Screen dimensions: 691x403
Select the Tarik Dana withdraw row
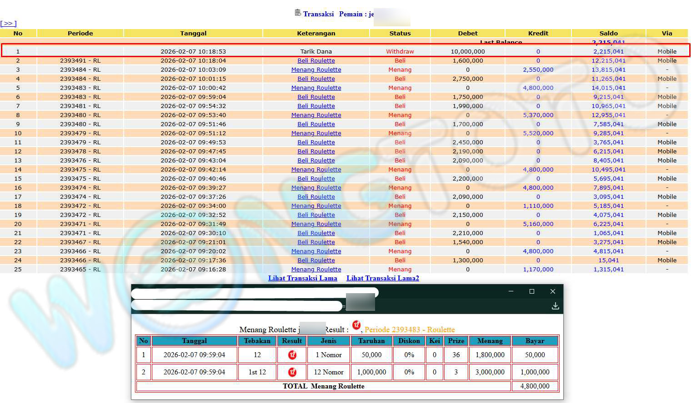(x=316, y=51)
